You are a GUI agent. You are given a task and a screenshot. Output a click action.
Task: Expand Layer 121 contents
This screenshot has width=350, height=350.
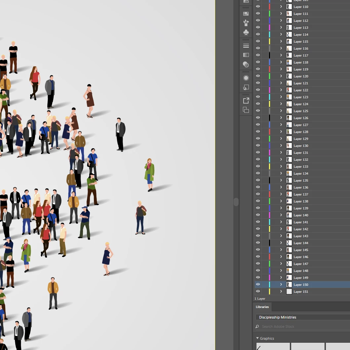(x=281, y=83)
